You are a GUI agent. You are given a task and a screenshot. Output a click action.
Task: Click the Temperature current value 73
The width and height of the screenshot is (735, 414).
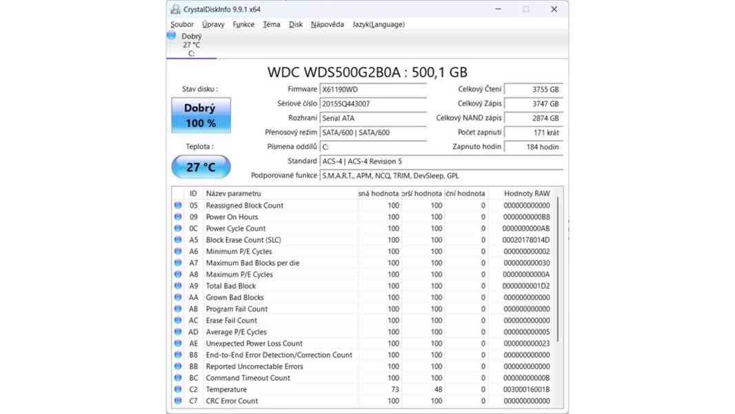point(394,389)
